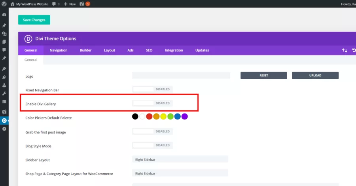
Task: Switch to the Navigation tab
Action: [59, 50]
